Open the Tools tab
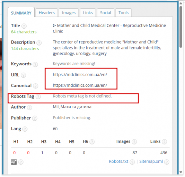 [123, 13]
